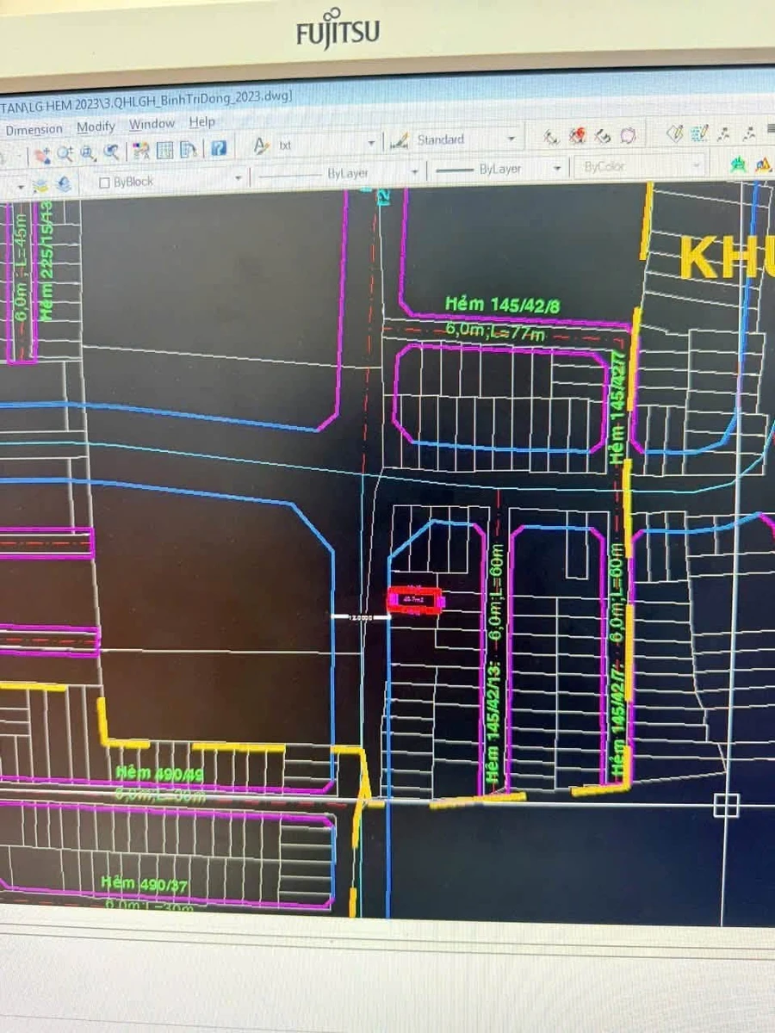The width and height of the screenshot is (775, 1033).
Task: Expand the lineweight ByLayer dropdown
Action: click(x=557, y=168)
